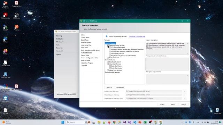Select the Programa_Ho PDF file on desktop
Image resolution: width=223 pixels, height=125 pixels.
16,4
